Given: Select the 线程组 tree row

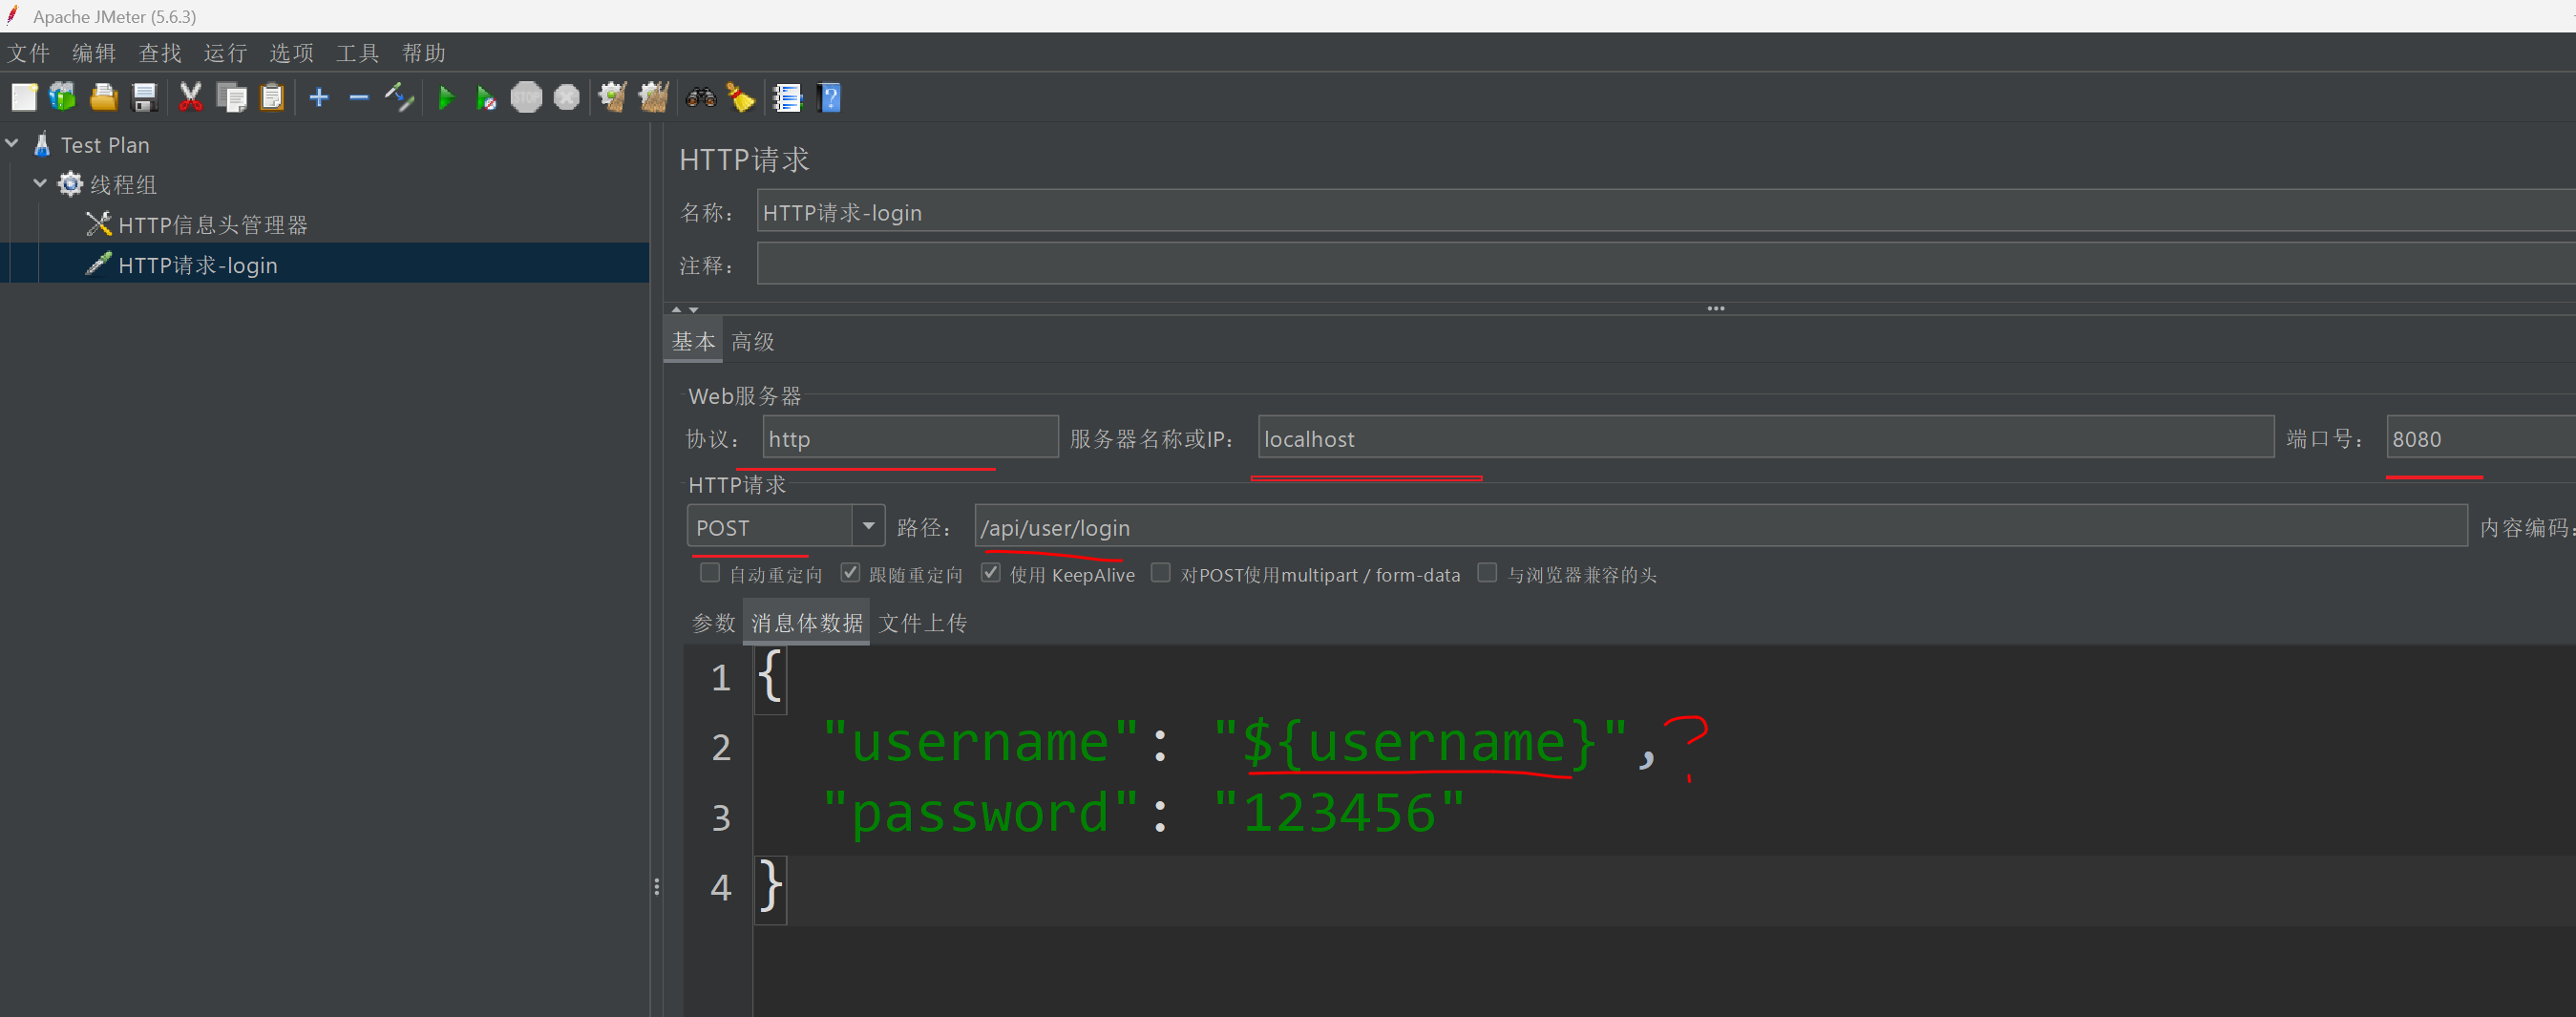Looking at the screenshot, I should 124,184.
